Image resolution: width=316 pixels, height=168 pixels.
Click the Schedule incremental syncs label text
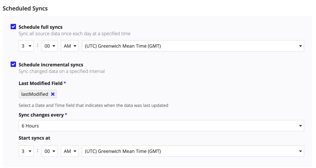click(51, 65)
